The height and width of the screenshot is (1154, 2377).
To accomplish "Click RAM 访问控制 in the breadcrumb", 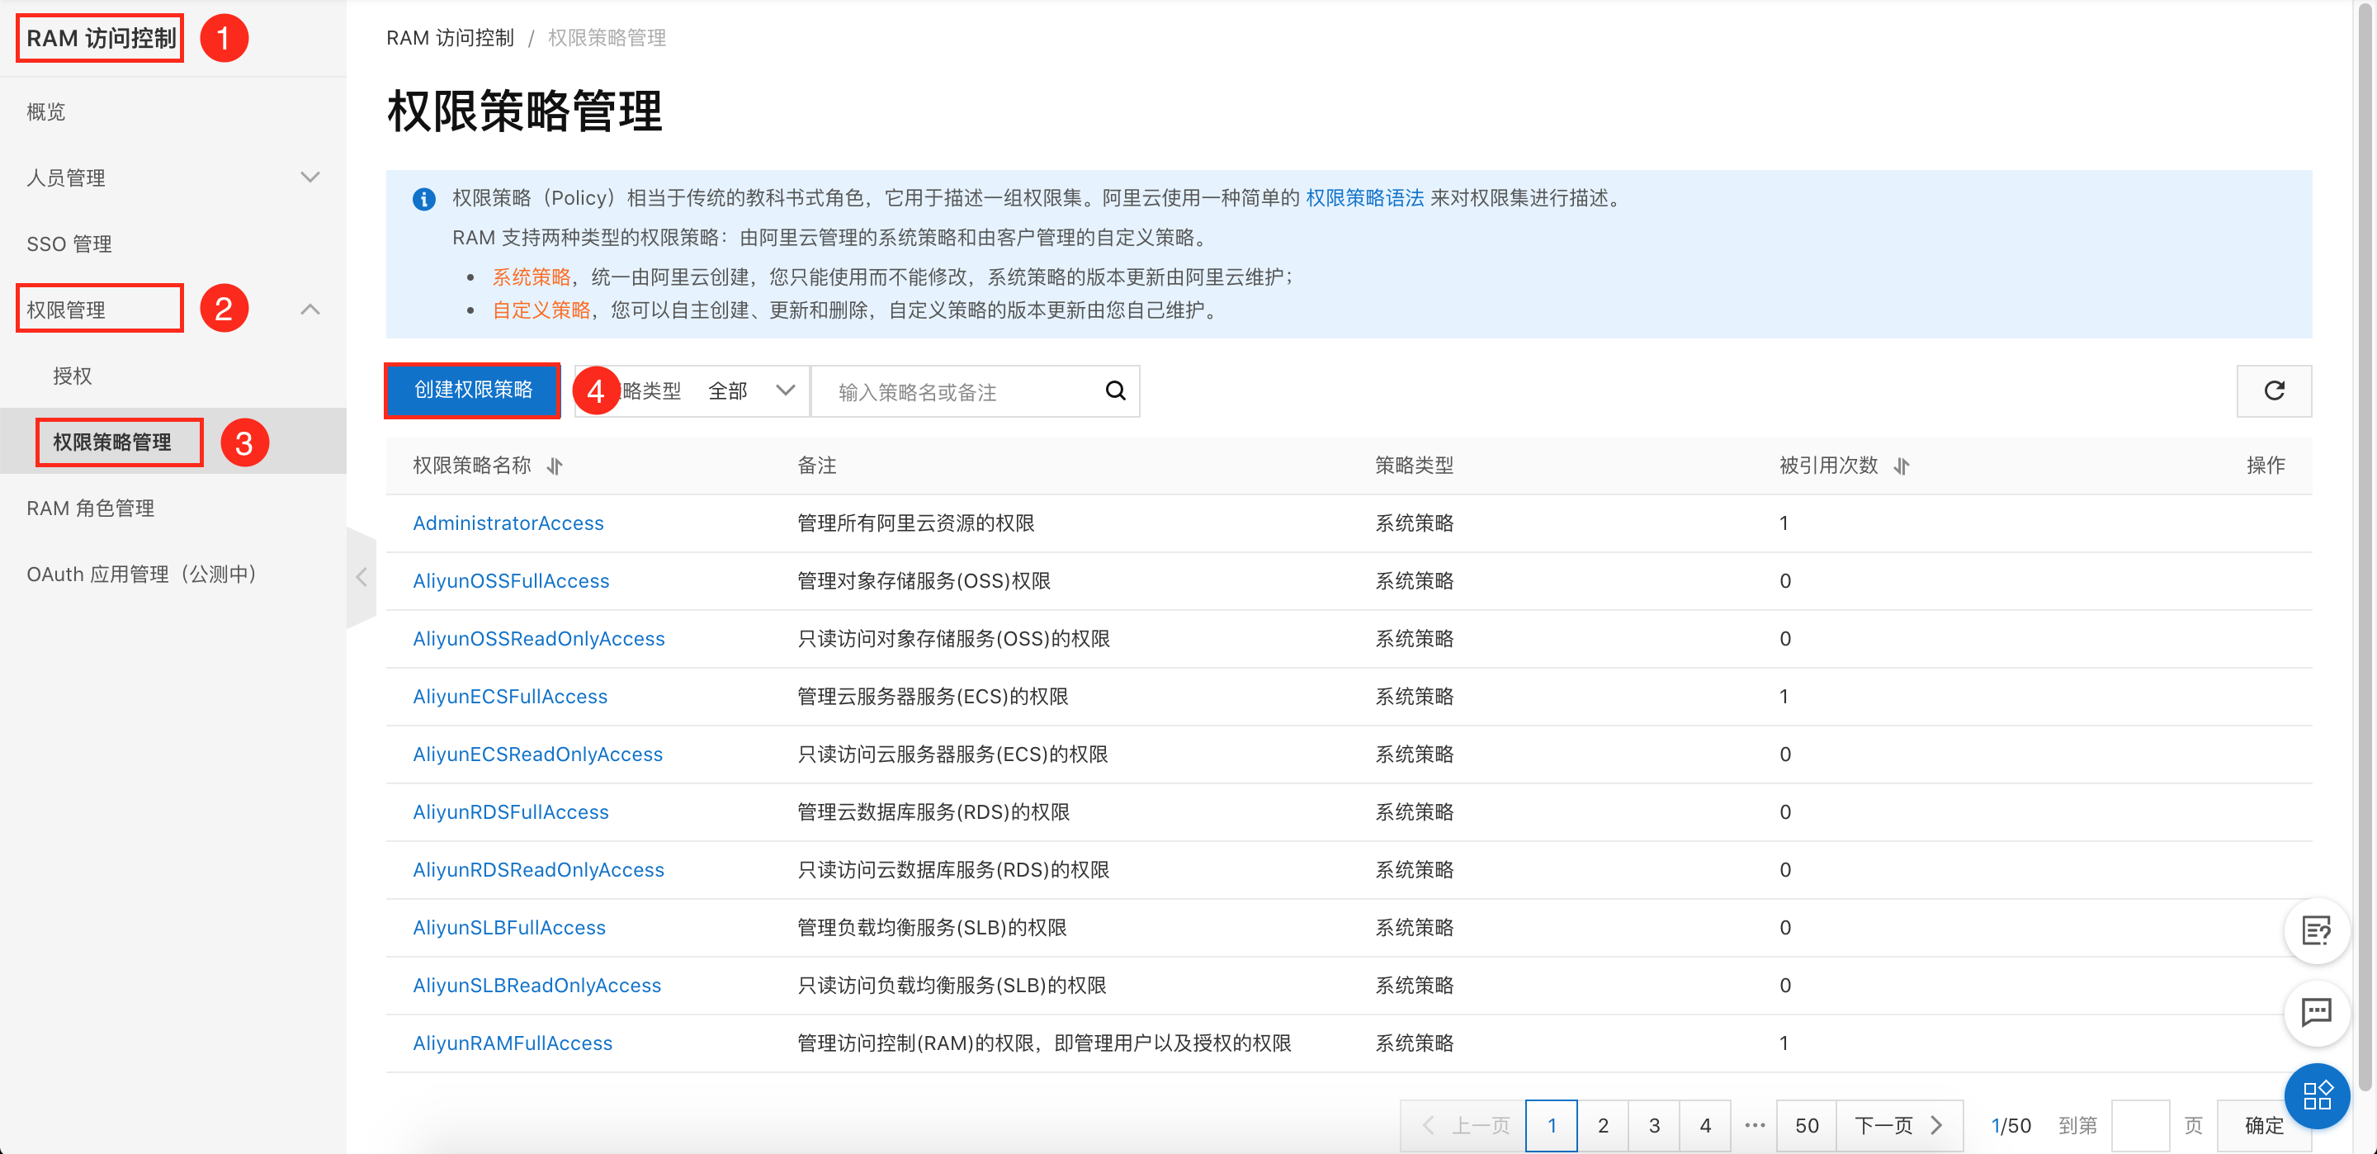I will click(449, 38).
